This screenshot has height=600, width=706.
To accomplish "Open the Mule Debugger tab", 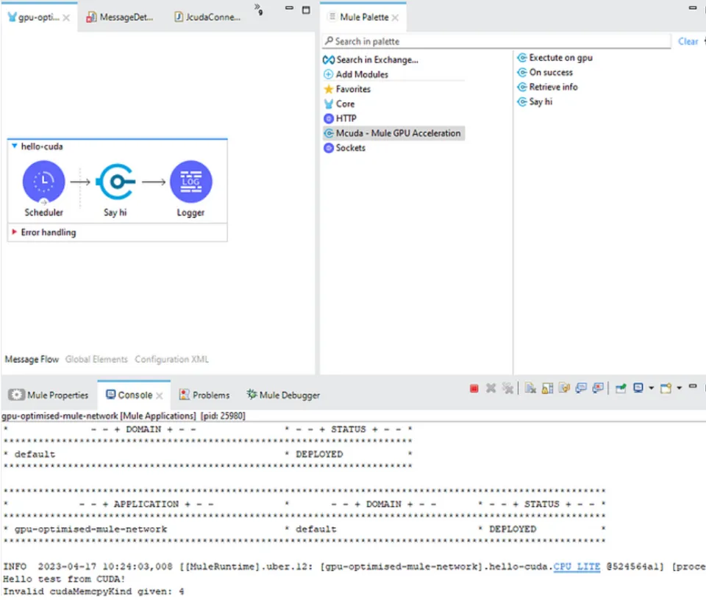I will click(283, 395).
